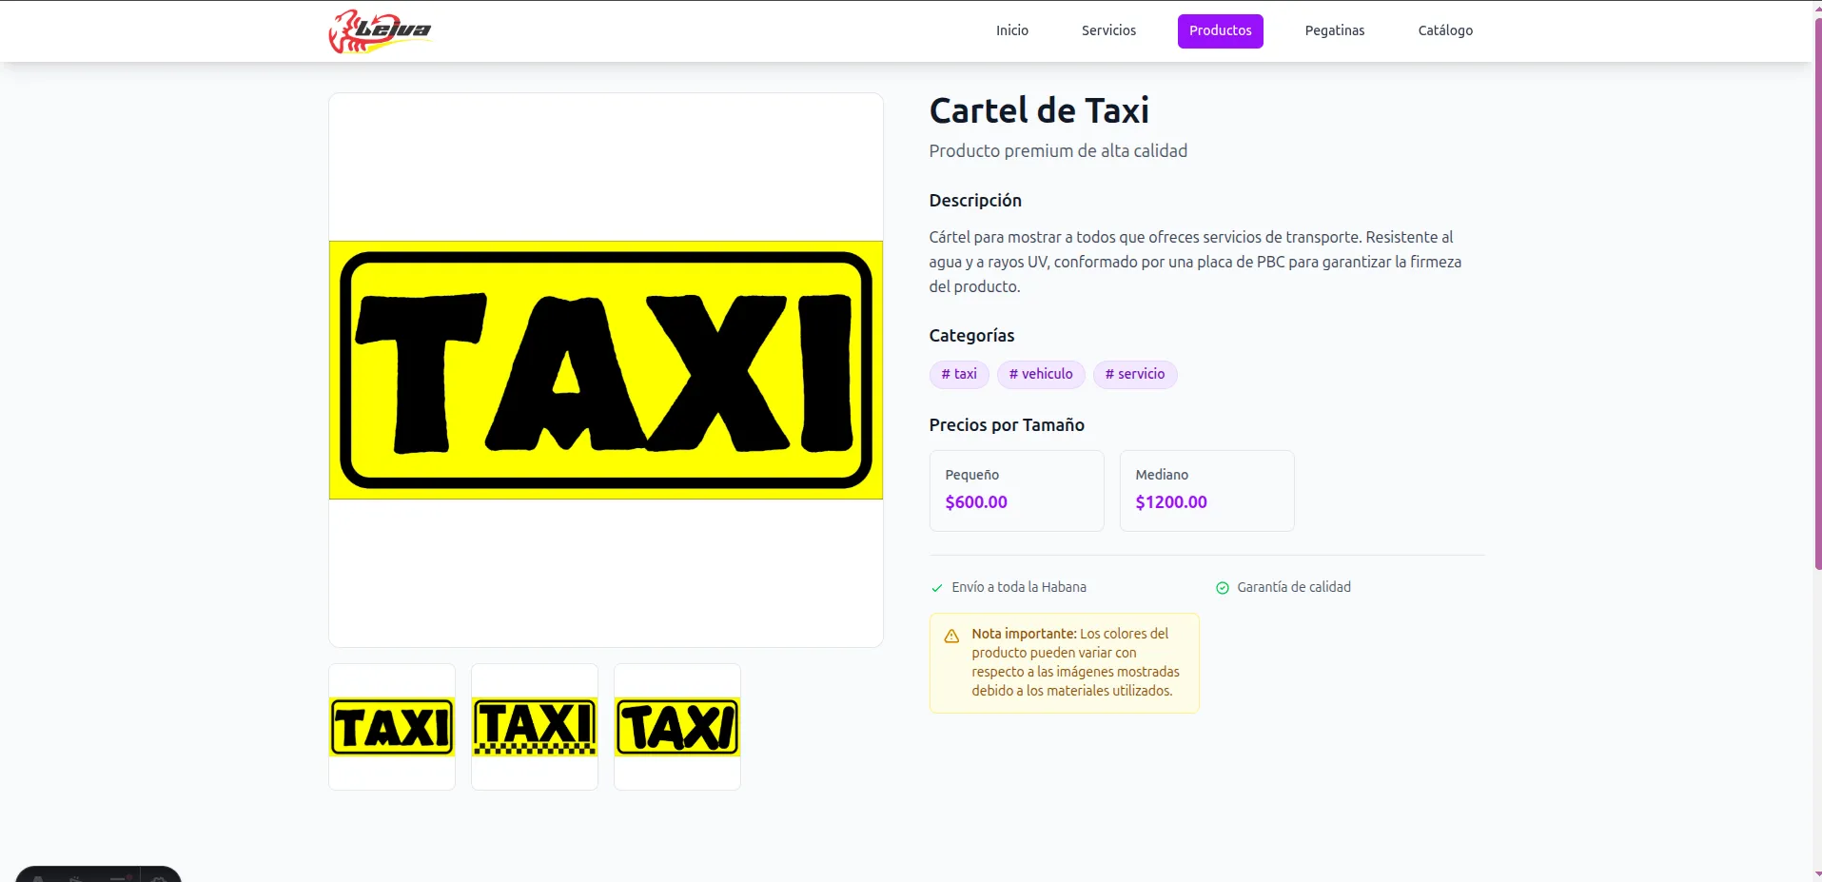Click the Categorías heading

971,336
